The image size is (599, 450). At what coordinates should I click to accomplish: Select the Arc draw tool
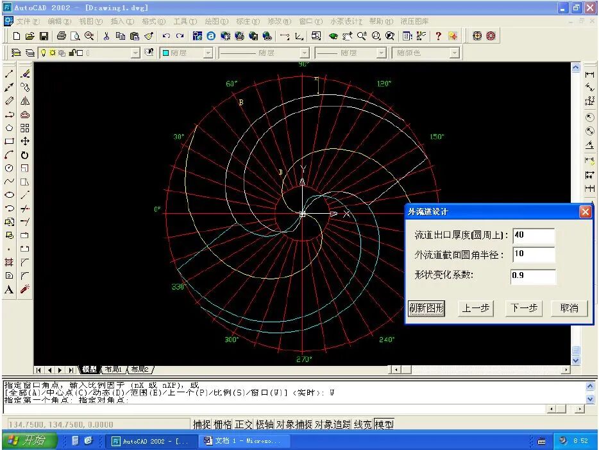(9, 155)
